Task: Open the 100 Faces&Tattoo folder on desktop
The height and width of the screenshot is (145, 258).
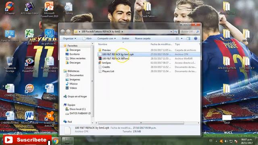Action: click(148, 9)
